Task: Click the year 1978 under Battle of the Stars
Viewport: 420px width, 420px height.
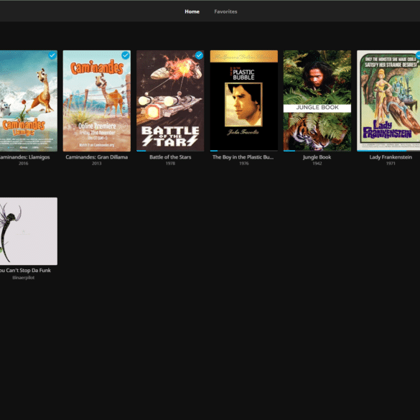Action: (x=170, y=164)
